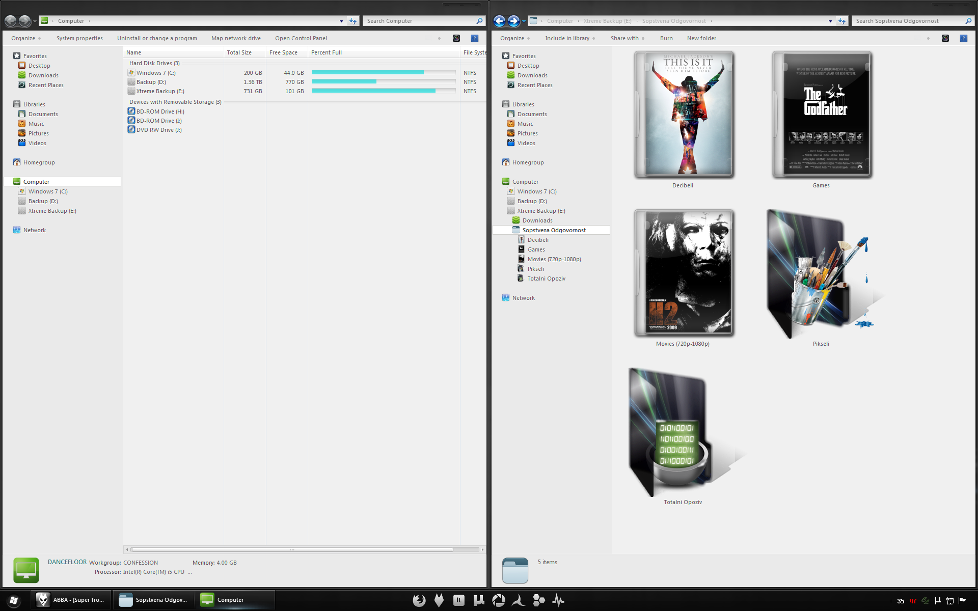Open the pulse waveform icon in the taskbar
The image size is (978, 611).
pyautogui.click(x=558, y=600)
